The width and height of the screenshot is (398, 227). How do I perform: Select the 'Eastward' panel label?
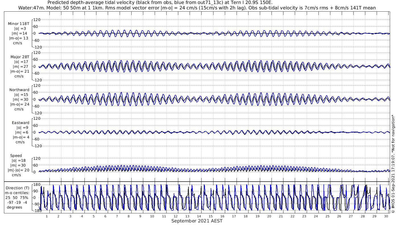tap(21, 123)
